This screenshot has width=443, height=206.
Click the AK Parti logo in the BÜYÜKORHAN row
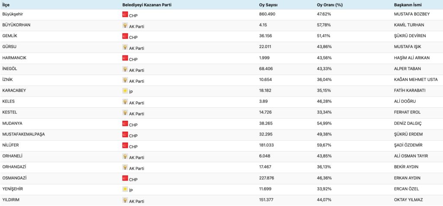point(125,26)
